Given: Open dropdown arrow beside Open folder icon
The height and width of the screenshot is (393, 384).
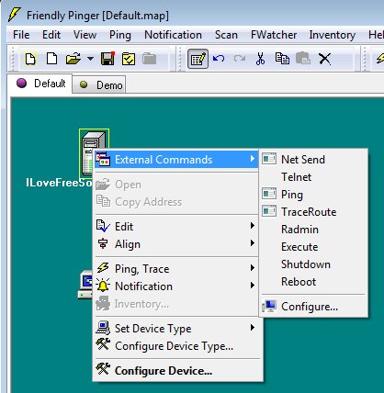Looking at the screenshot, I should point(90,58).
